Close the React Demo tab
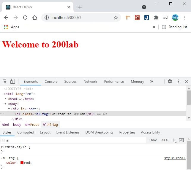The height and width of the screenshot is (170, 191). [69, 7]
